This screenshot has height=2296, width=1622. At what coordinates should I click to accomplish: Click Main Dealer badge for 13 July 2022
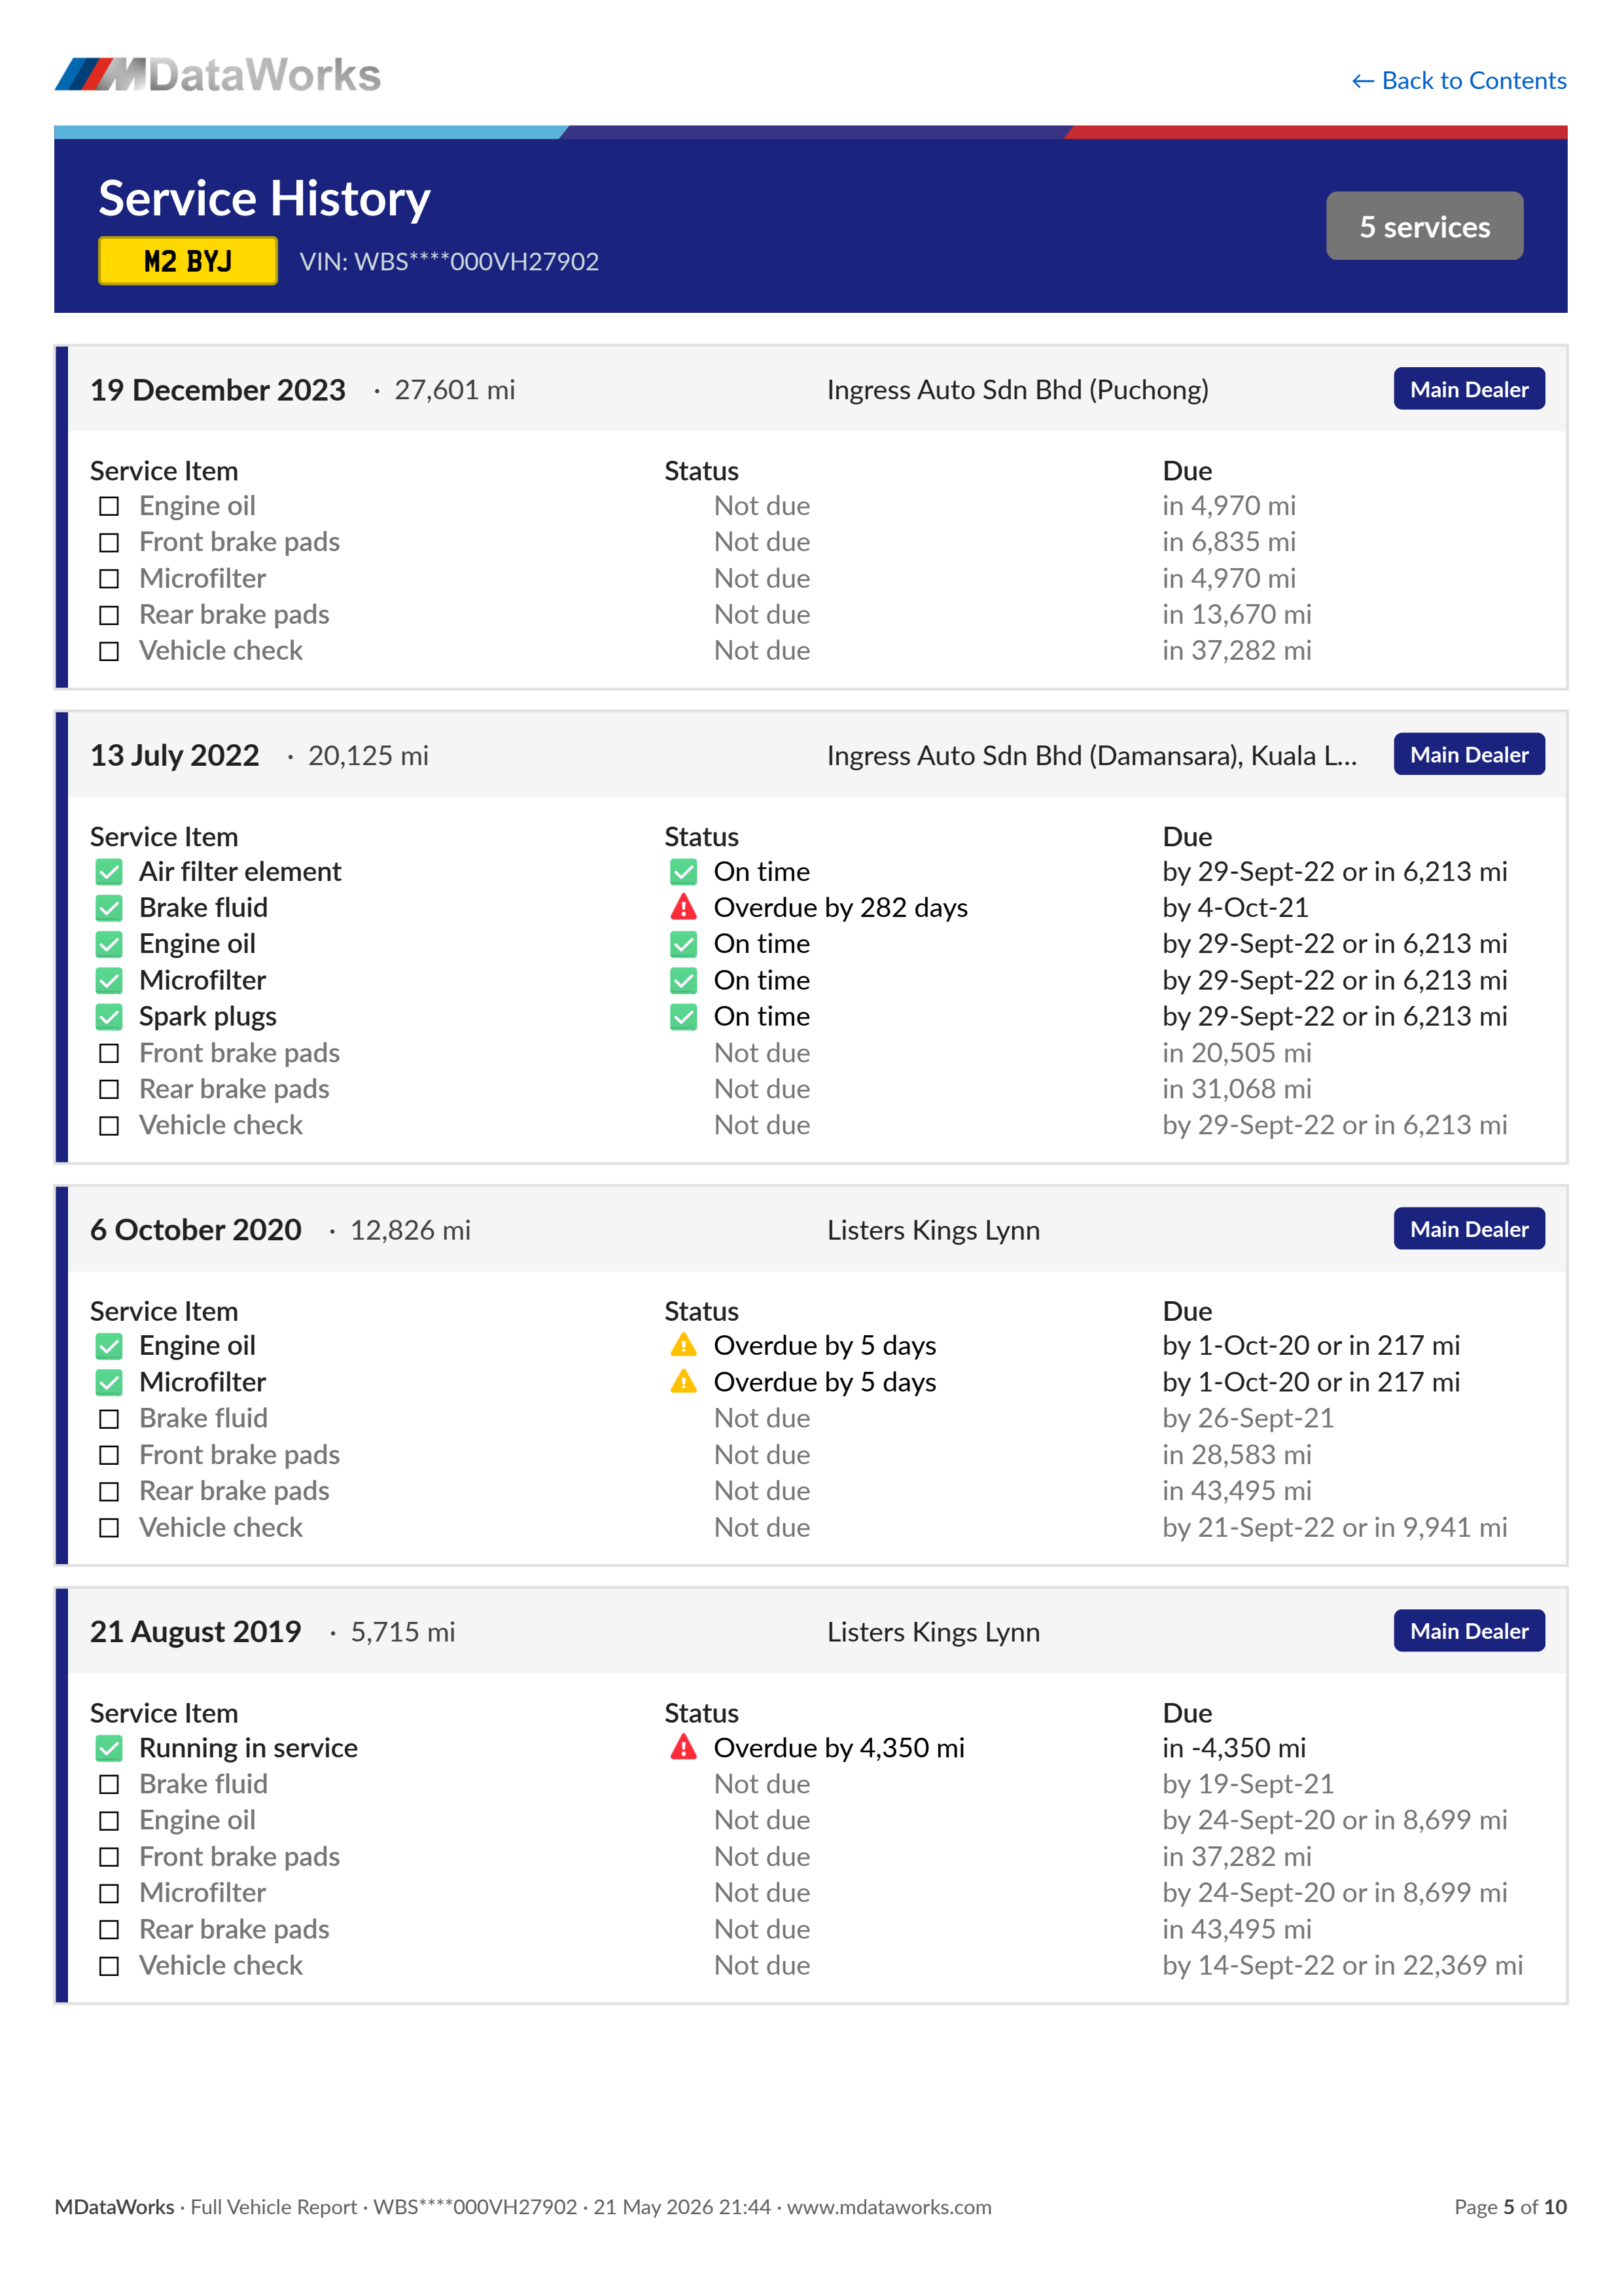coord(1468,755)
